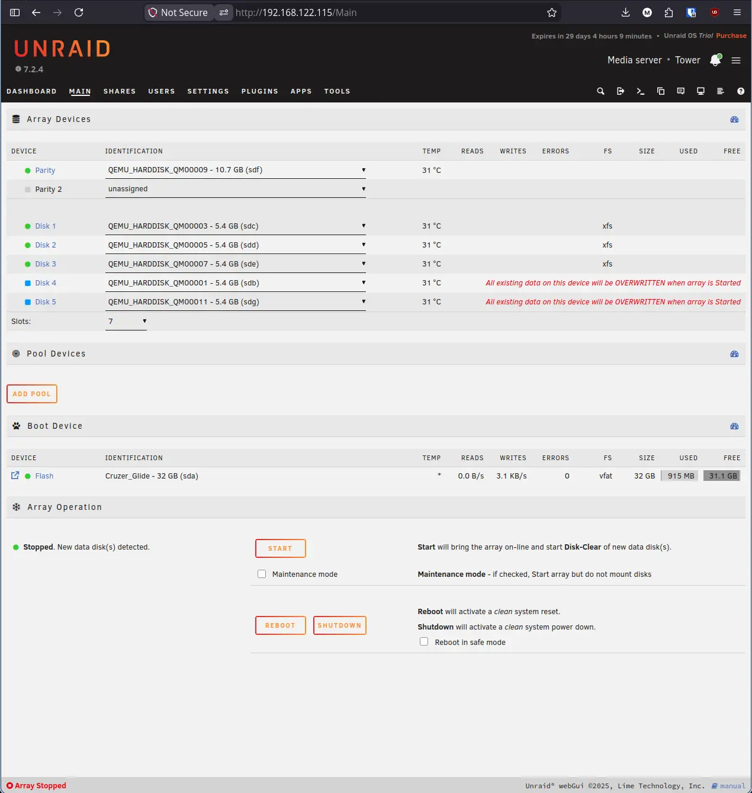Click the Pool Devices view toggle icon

734,354
